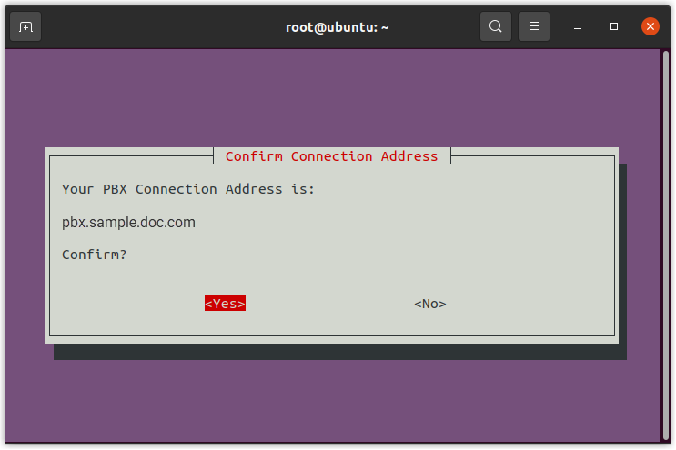Confirm the address with the Yes button

click(x=225, y=304)
